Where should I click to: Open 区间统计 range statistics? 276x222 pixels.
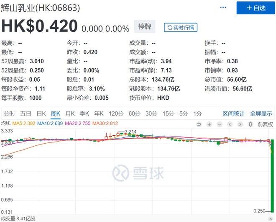233,114
